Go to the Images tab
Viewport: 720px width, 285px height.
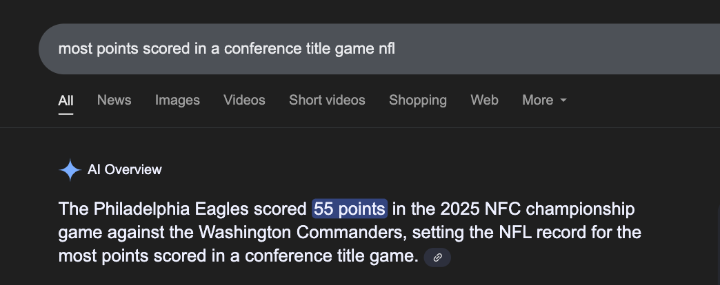(177, 101)
